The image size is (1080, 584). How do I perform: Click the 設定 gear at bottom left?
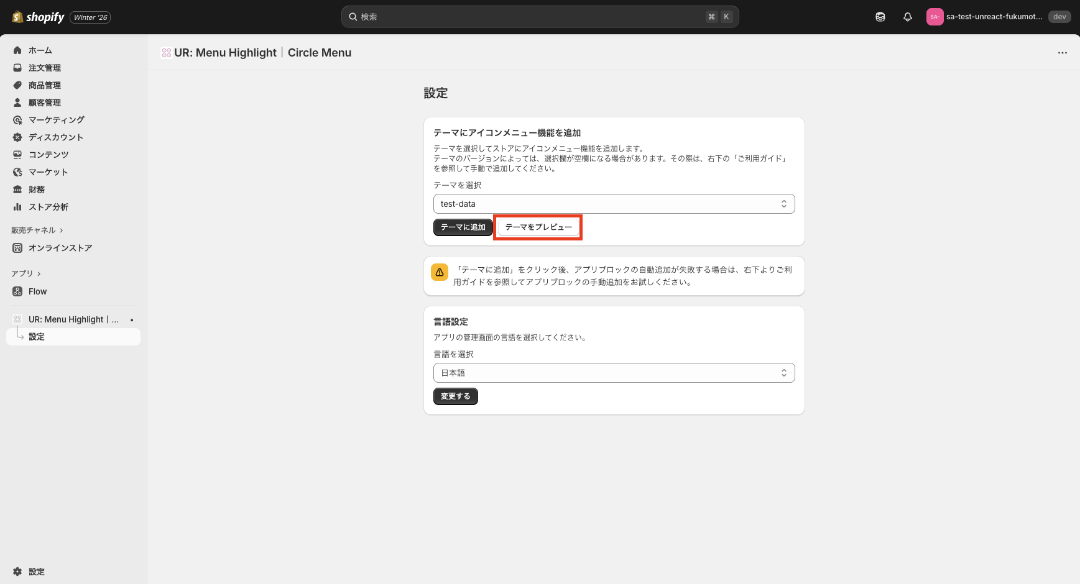point(16,571)
